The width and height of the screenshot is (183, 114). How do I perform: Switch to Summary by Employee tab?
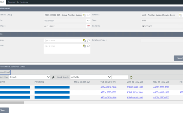(x=18, y=2)
